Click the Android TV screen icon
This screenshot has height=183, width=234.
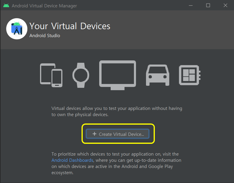(118, 75)
